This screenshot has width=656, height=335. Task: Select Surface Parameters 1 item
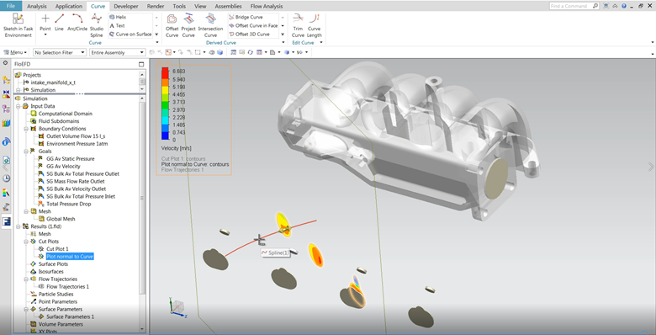[70, 316]
